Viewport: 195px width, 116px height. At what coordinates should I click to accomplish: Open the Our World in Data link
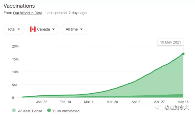coord(28,13)
